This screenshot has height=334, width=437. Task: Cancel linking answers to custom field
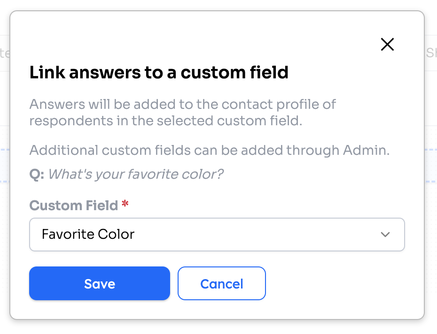[222, 283]
